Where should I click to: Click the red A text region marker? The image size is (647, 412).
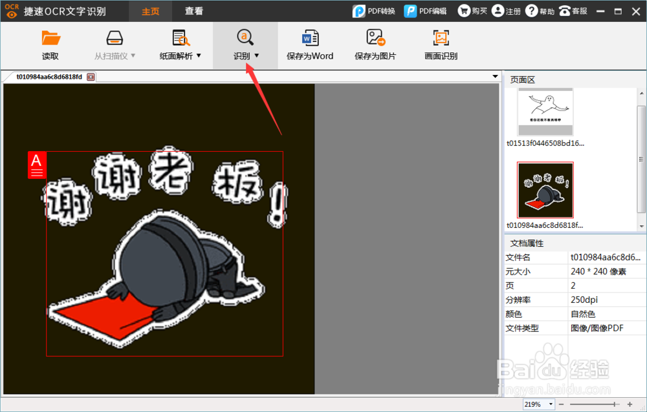click(x=37, y=165)
